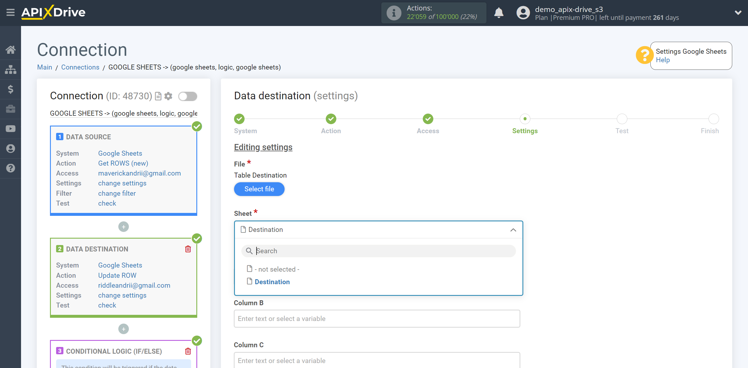Viewport: 748px width, 368px height.
Task: Click the actions info icon
Action: 394,13
